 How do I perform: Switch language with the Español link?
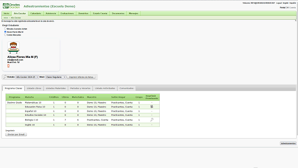(x=293, y=3)
